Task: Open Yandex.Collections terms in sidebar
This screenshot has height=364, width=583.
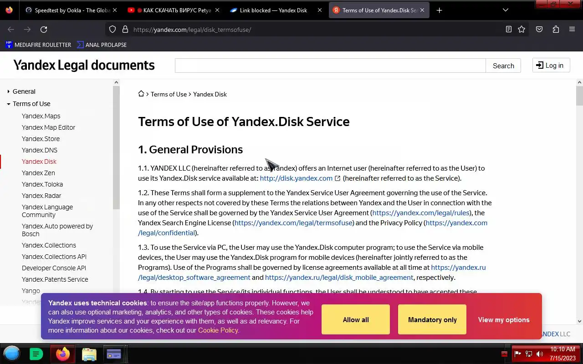Action: tap(49, 245)
